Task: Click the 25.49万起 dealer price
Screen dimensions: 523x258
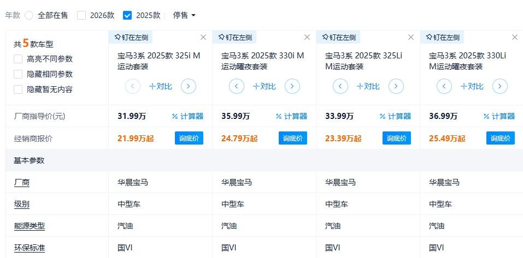Action: (x=447, y=139)
